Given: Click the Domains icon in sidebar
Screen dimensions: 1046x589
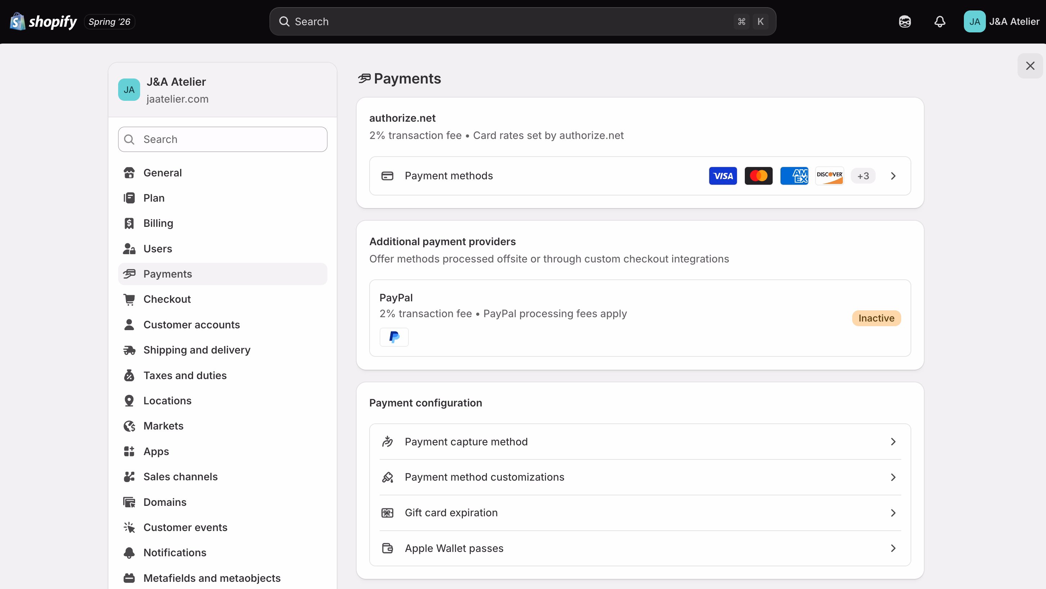Looking at the screenshot, I should tap(129, 502).
